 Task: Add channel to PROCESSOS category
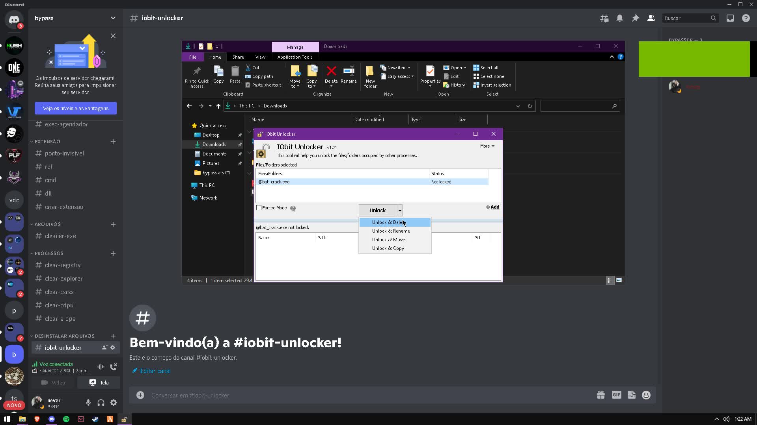tap(113, 253)
